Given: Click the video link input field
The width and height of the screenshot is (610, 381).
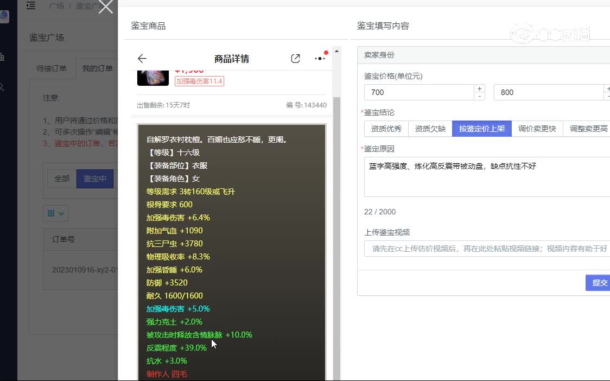Looking at the screenshot, I should pyautogui.click(x=487, y=249).
